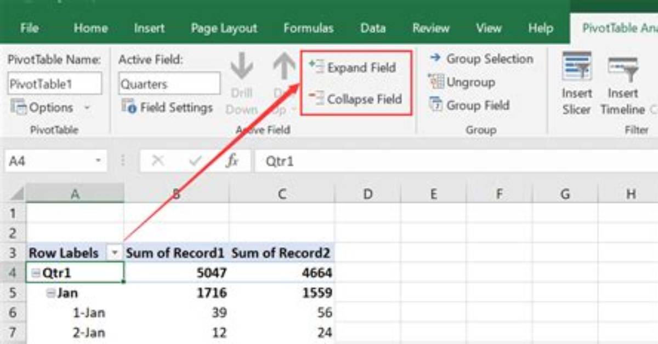This screenshot has height=344, width=658.
Task: Click the Group Field command
Action: tap(469, 105)
